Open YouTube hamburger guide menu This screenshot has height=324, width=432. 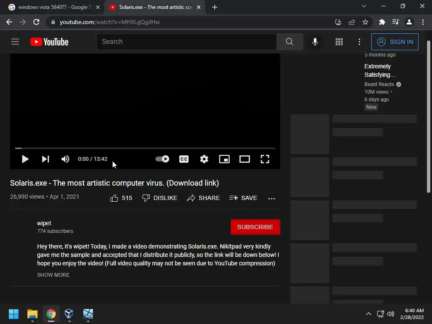pos(15,42)
